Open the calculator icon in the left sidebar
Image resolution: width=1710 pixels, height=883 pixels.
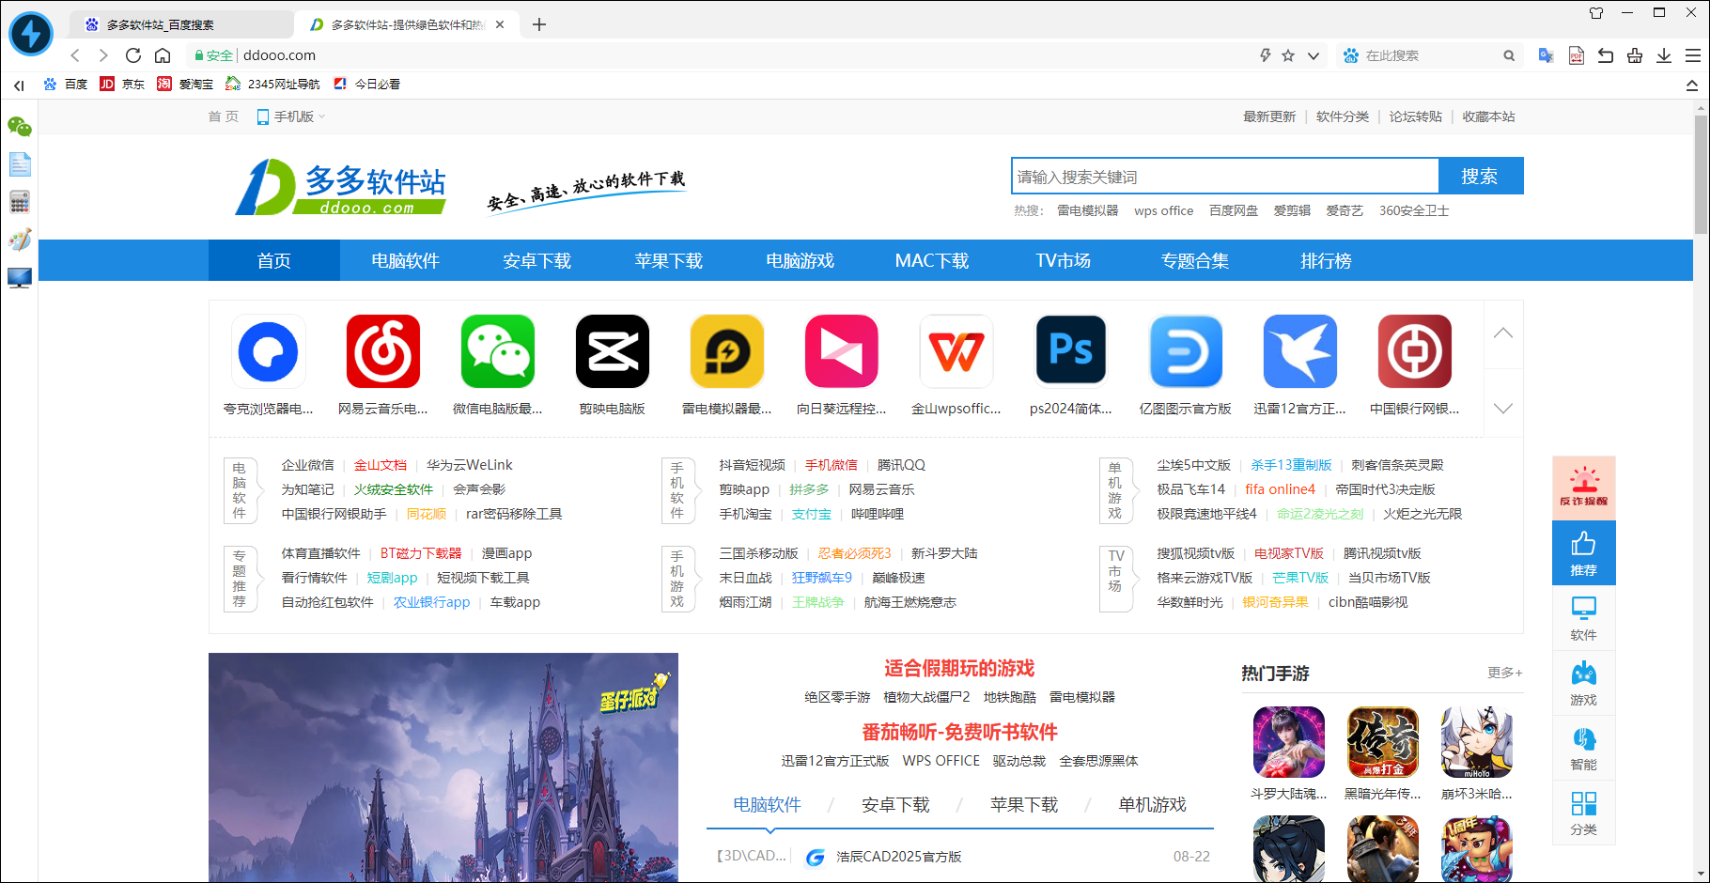[20, 202]
